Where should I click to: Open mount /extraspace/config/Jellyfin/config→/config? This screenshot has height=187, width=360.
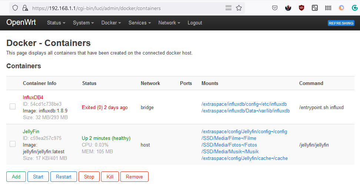point(244,132)
